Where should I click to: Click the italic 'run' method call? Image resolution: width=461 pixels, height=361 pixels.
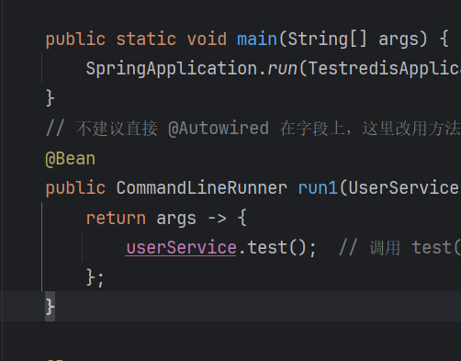(x=282, y=69)
